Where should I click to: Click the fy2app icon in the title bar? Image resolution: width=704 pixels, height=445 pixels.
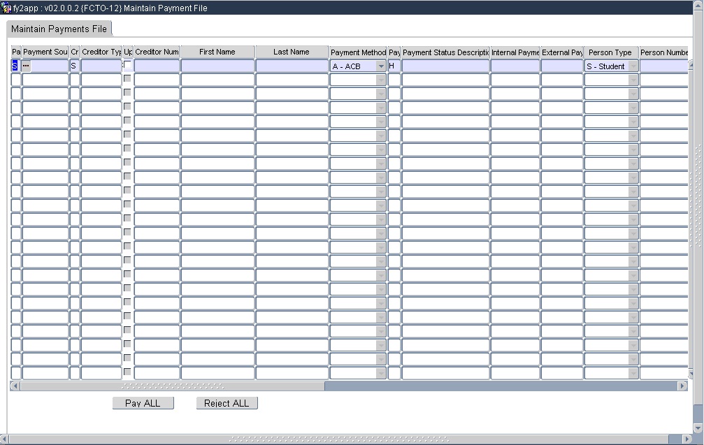click(7, 8)
